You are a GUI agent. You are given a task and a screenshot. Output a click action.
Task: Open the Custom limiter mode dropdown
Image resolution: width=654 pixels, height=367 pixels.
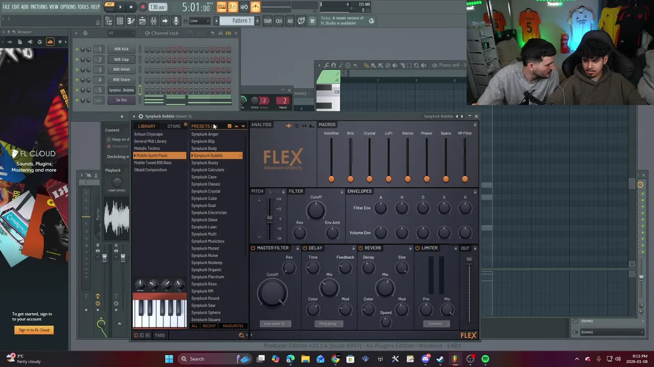(435, 324)
